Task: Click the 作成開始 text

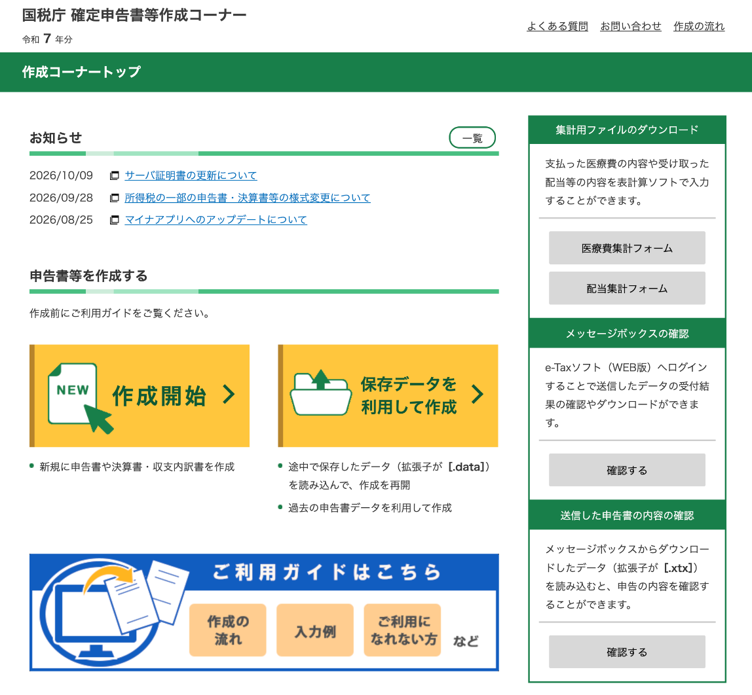Action: tap(159, 396)
